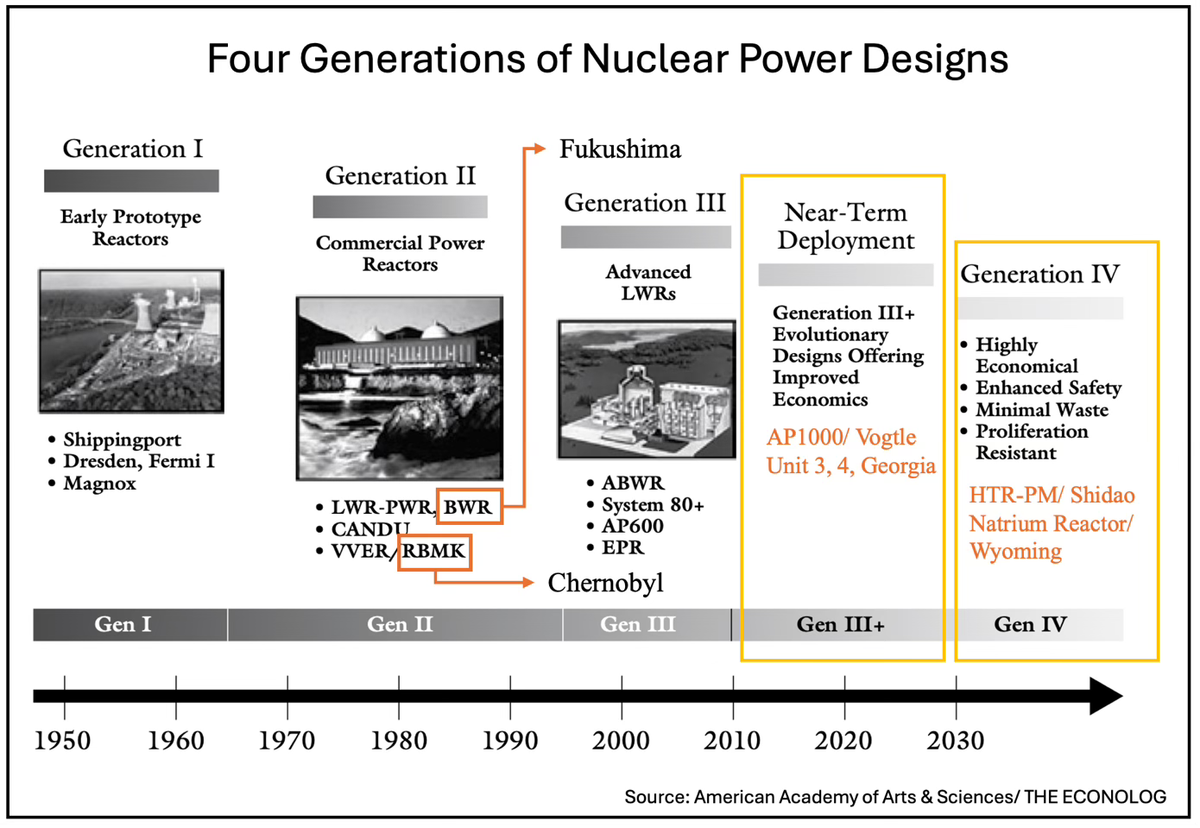Select the Fukushima callout text

620,149
